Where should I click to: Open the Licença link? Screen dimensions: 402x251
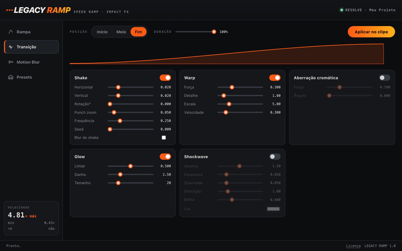pos(353,246)
